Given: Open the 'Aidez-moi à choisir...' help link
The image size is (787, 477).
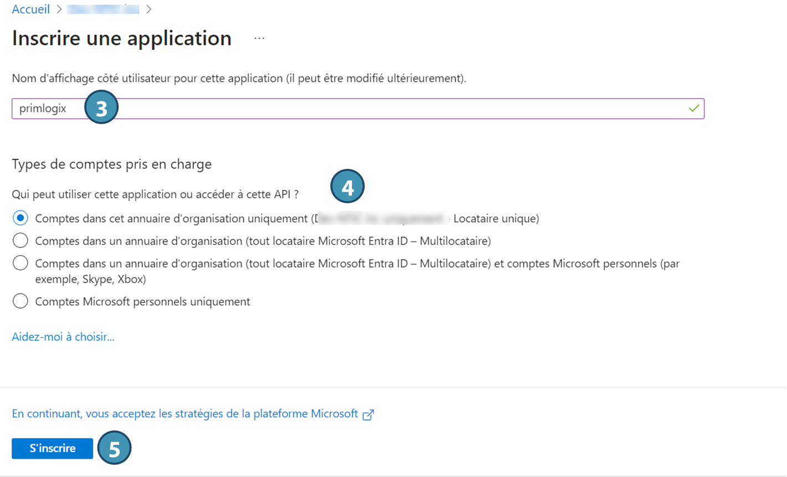Looking at the screenshot, I should (63, 337).
